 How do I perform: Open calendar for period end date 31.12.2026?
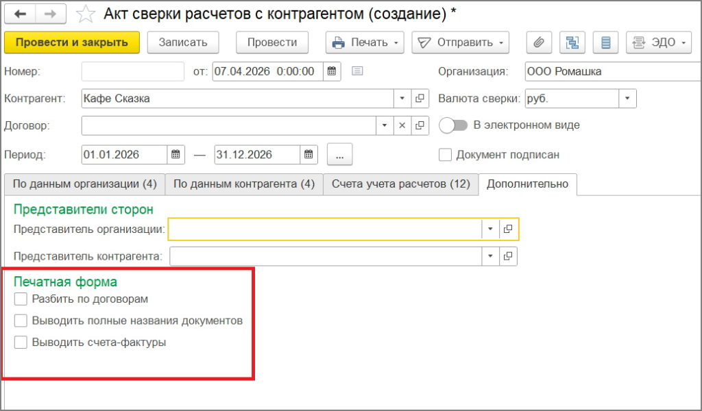pos(309,155)
